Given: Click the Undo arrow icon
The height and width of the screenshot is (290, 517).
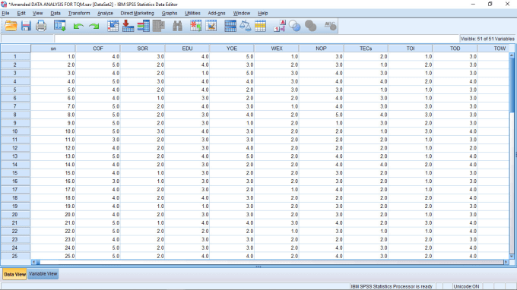Looking at the screenshot, I should click(x=78, y=26).
